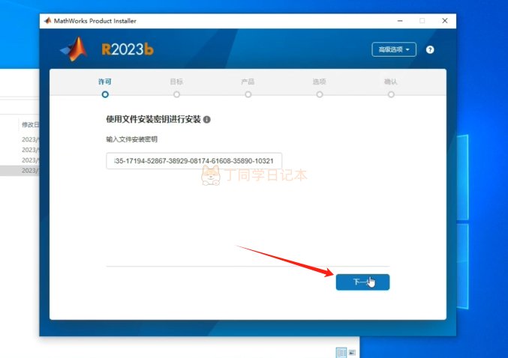
Task: Click the info icon beside 使用文件安装密钥进行安装
Action: pos(206,119)
